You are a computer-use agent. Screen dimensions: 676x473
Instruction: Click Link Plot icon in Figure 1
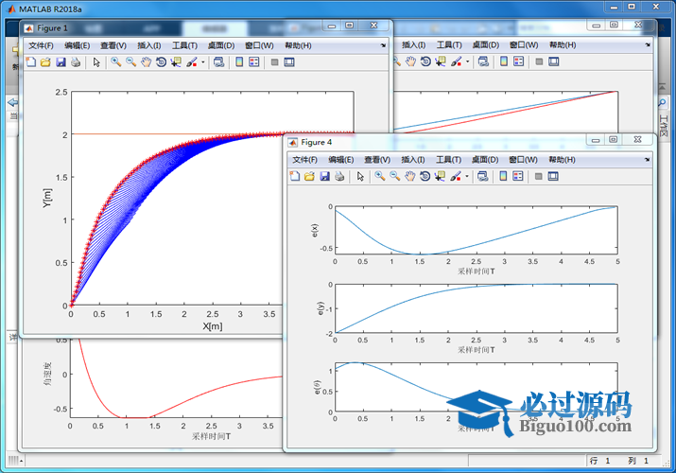219,62
